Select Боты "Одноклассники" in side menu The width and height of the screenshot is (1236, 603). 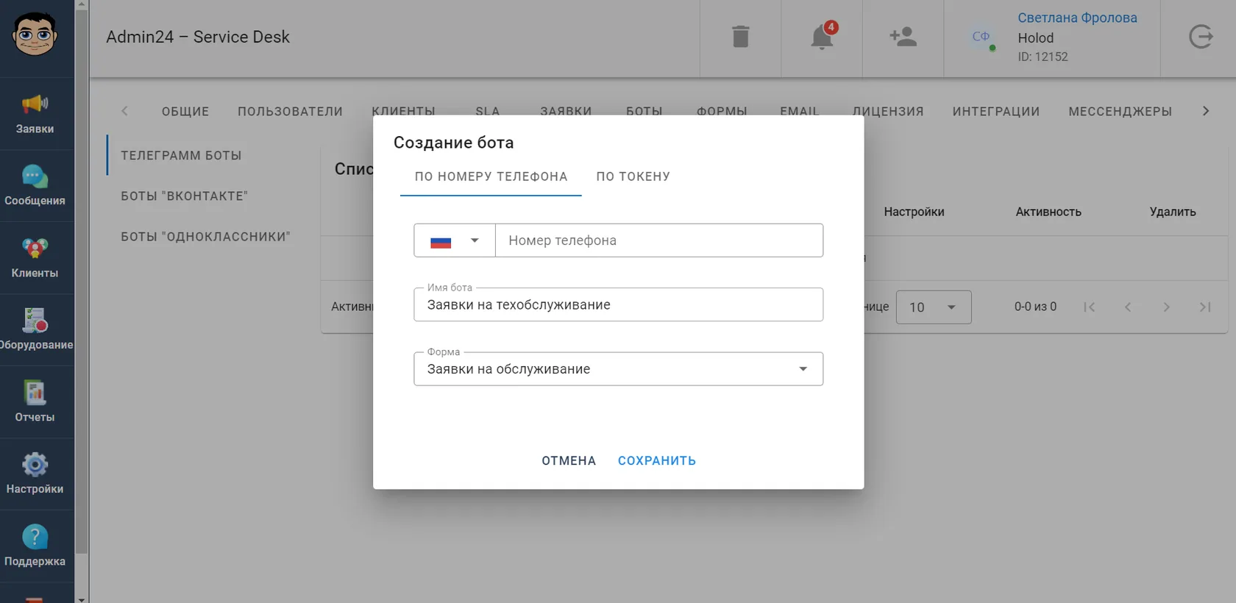click(206, 237)
